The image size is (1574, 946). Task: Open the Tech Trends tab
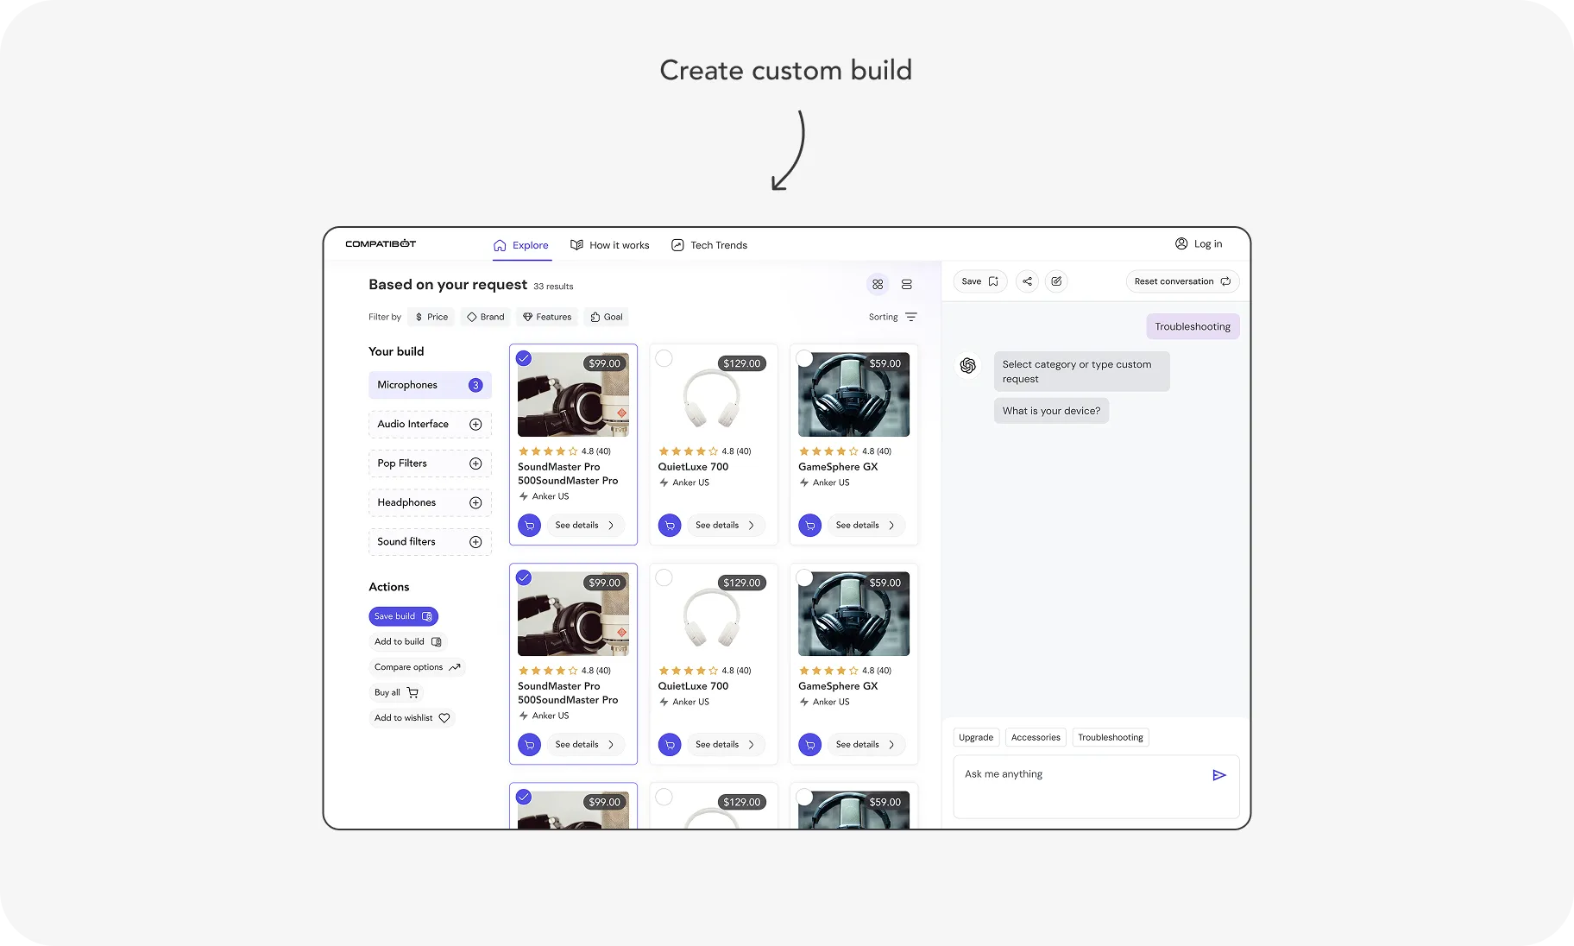[709, 245]
